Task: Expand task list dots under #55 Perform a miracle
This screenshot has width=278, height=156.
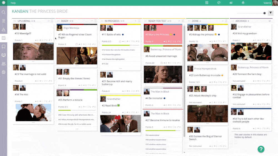Action: [77, 129]
